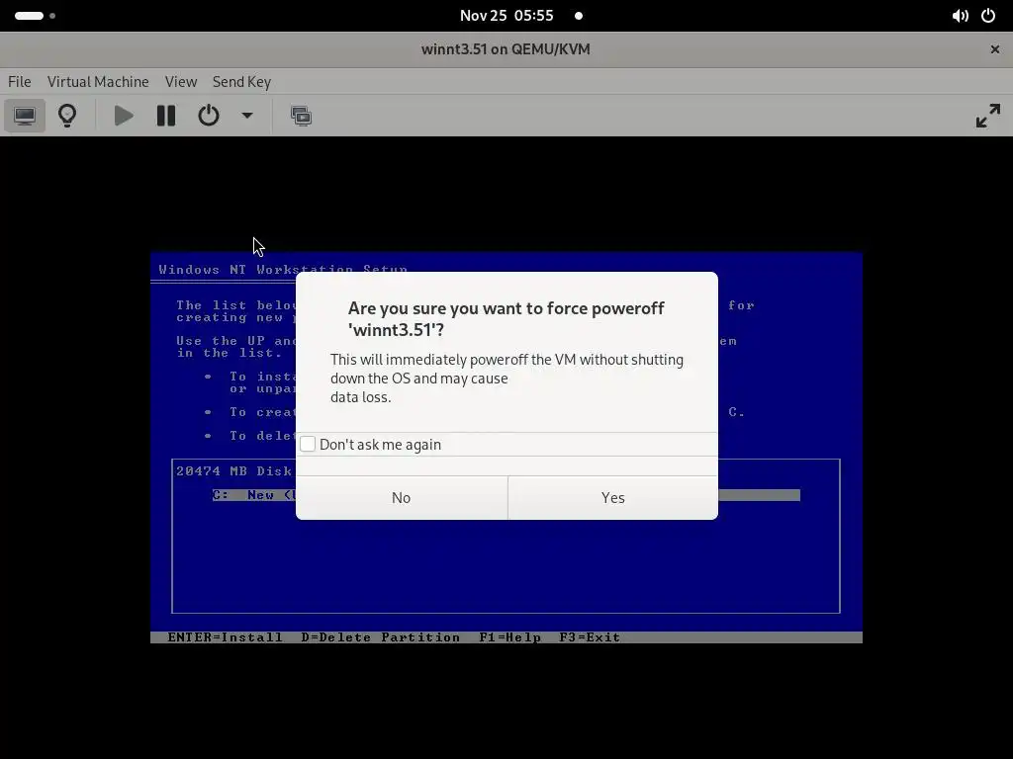Open the system power menu icon
Image resolution: width=1013 pixels, height=759 pixels.
coord(988,16)
